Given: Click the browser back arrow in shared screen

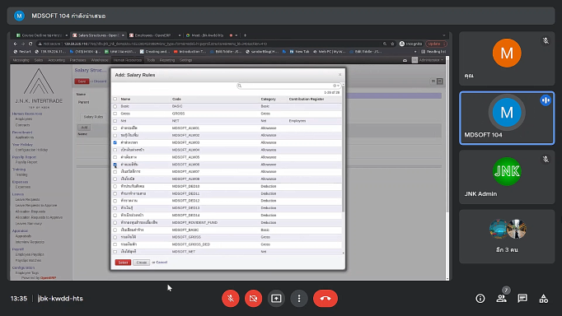Looking at the screenshot, I should pyautogui.click(x=16, y=44).
